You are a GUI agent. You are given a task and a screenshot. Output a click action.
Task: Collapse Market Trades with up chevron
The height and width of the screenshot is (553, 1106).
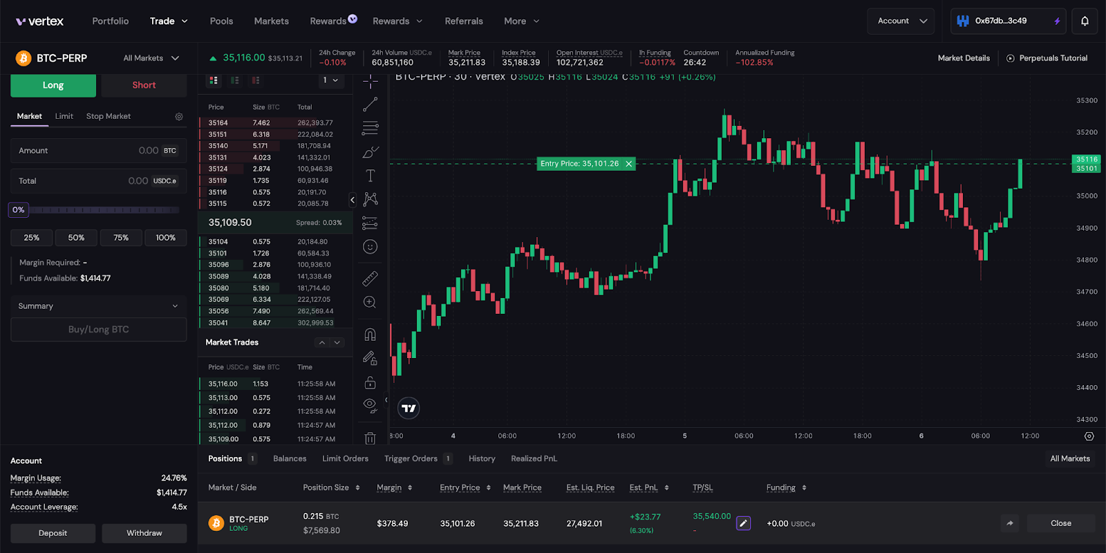point(322,343)
